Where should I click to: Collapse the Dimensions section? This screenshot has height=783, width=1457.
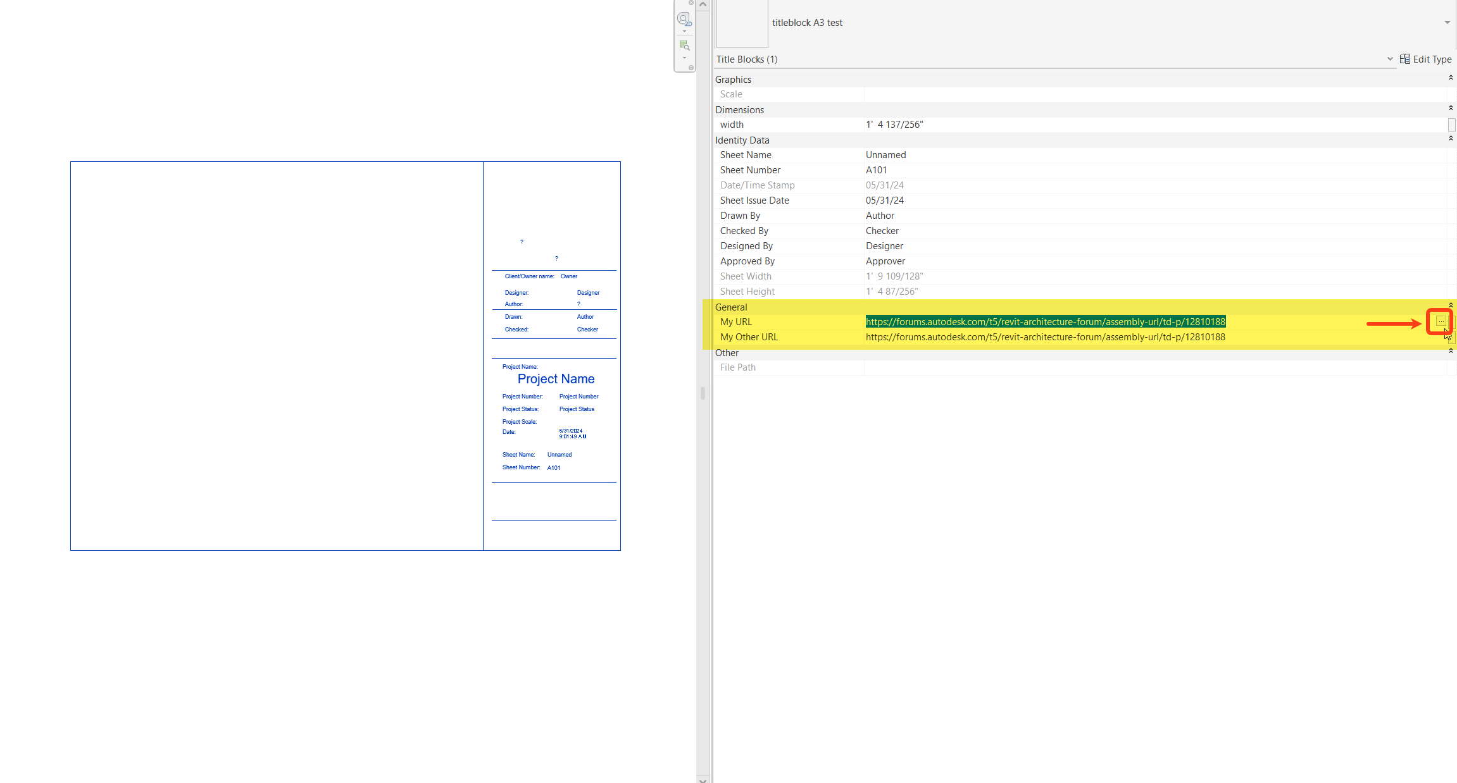pos(1450,108)
